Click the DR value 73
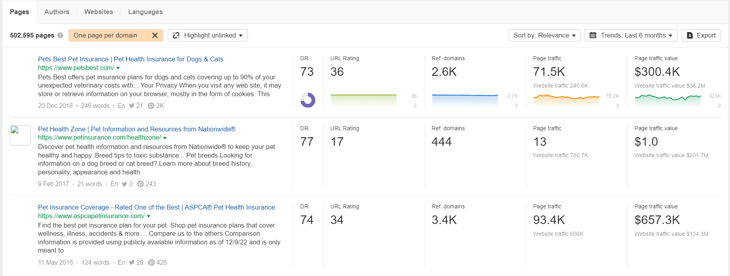 pyautogui.click(x=307, y=72)
